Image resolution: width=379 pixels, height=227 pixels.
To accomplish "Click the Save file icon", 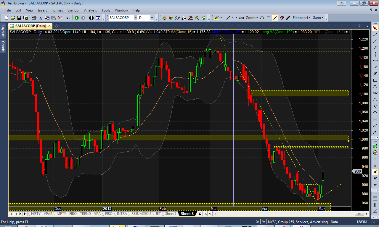I will coord(19,18).
